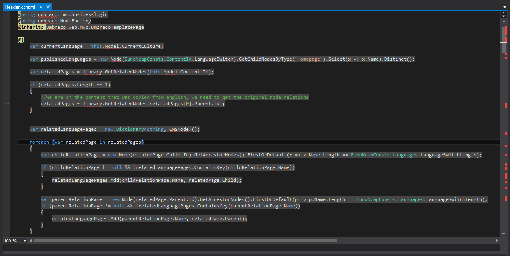510x256 pixels.
Task: Click 'Distinct()' at the end of publishedLanguages line
Action: [x=398, y=59]
